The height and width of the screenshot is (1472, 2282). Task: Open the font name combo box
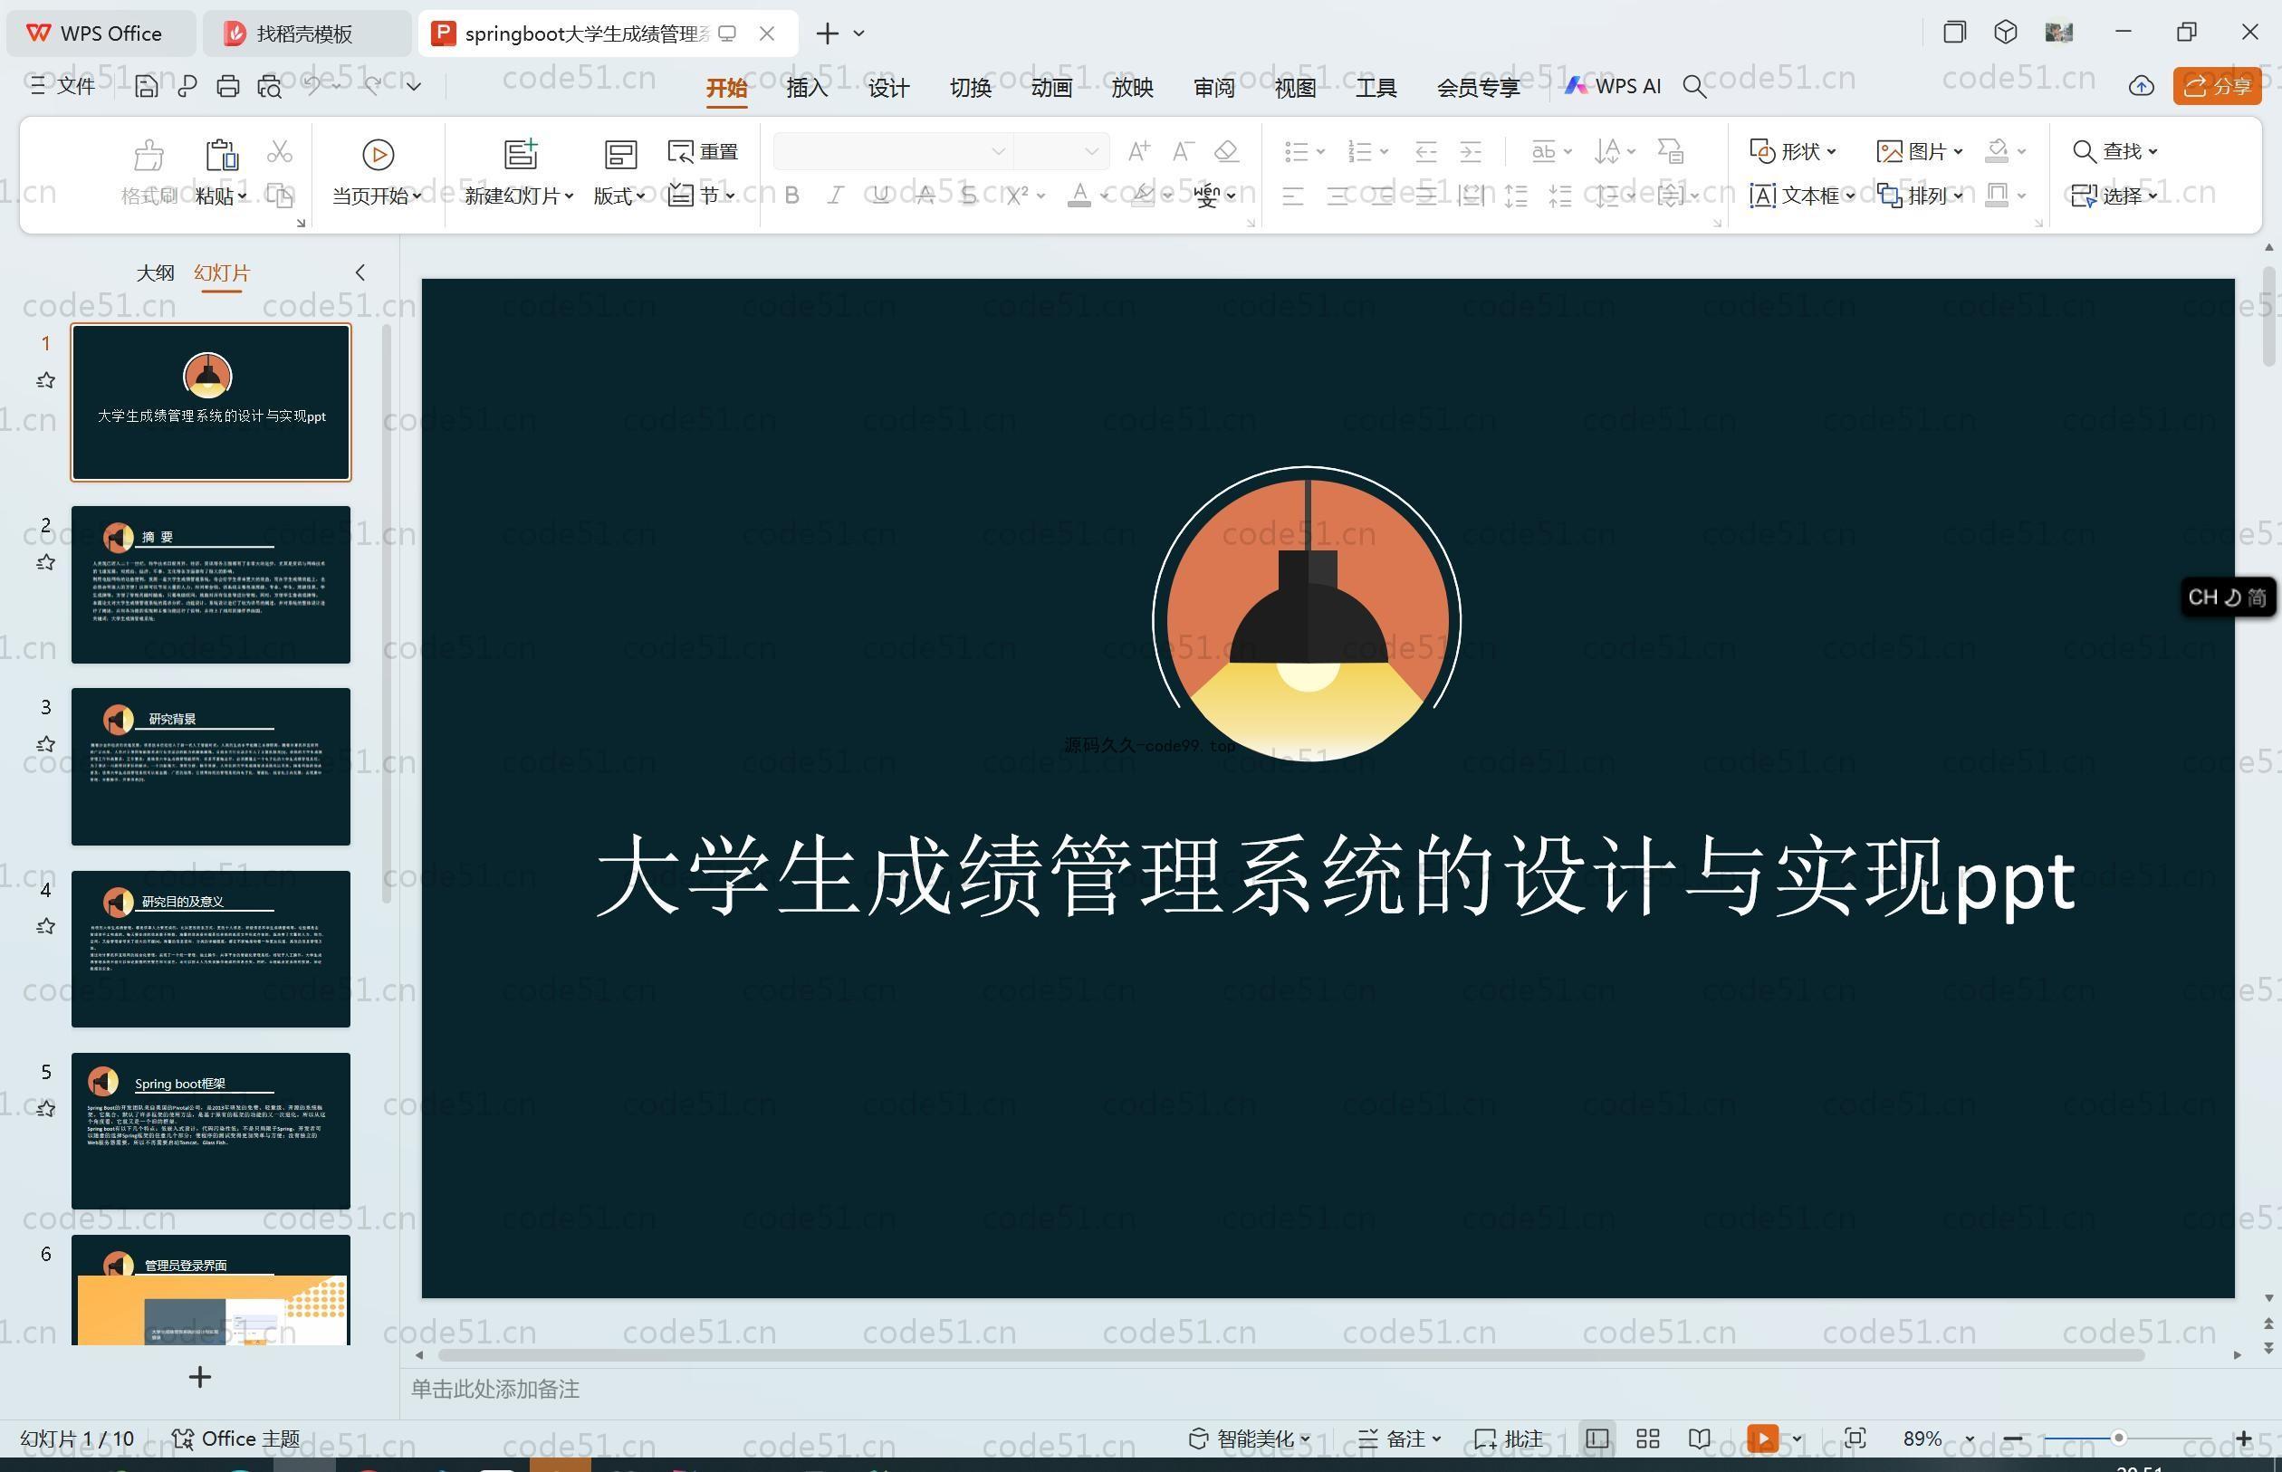point(893,151)
